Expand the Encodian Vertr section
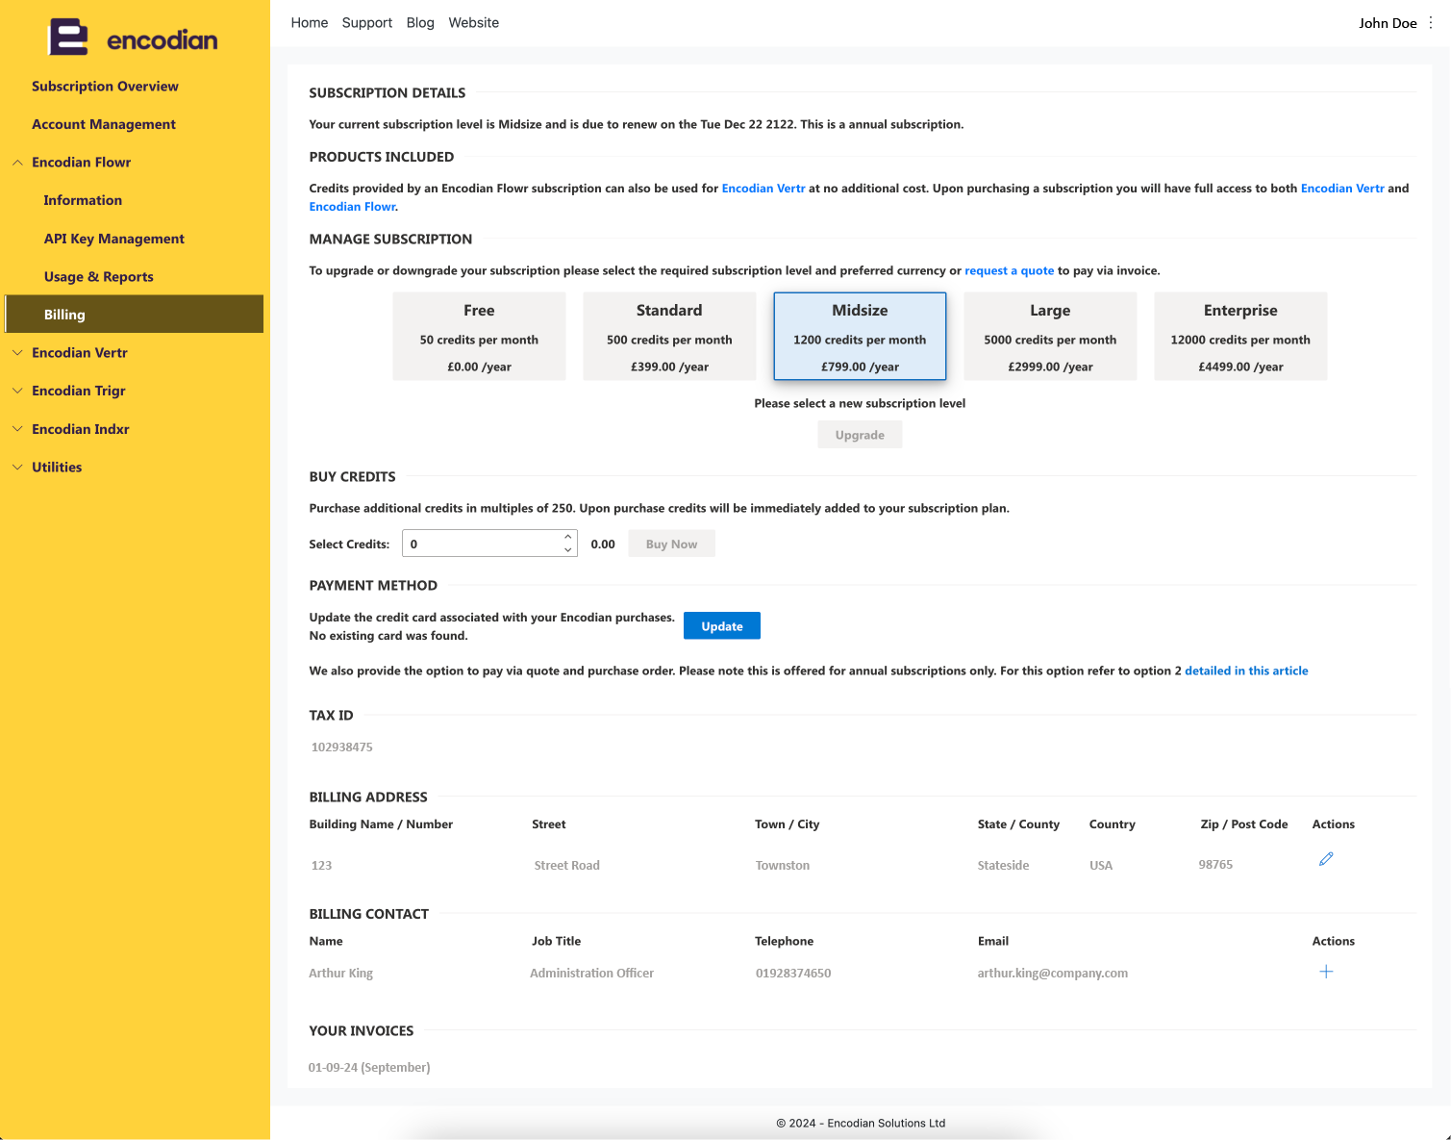 tap(17, 353)
